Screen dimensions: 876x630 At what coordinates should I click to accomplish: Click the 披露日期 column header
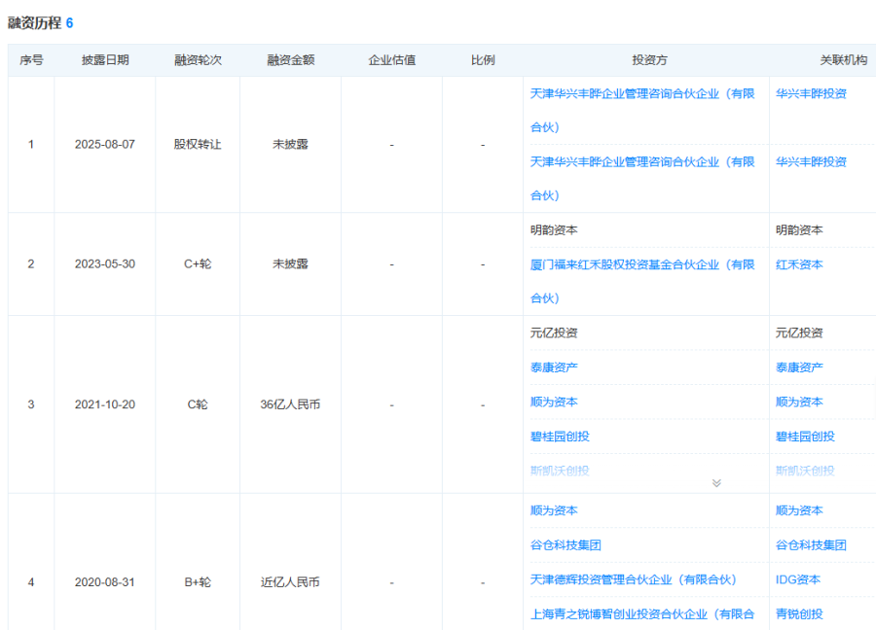pyautogui.click(x=105, y=59)
